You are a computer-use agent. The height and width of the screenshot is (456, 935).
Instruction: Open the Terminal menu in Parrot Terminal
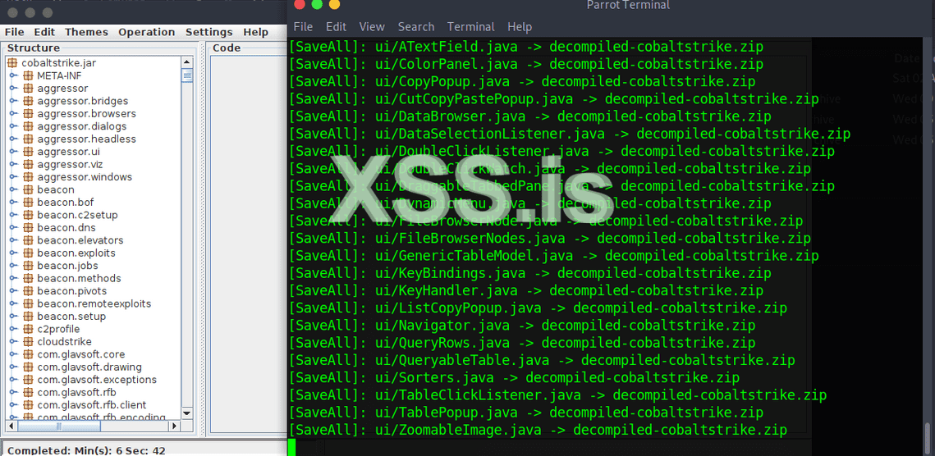click(471, 27)
